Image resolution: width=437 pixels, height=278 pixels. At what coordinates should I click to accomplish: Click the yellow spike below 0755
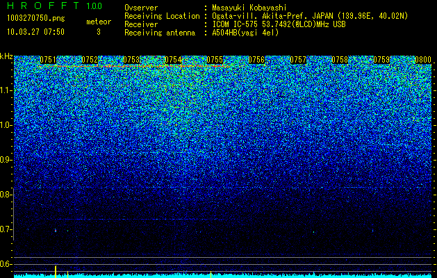click(211, 275)
